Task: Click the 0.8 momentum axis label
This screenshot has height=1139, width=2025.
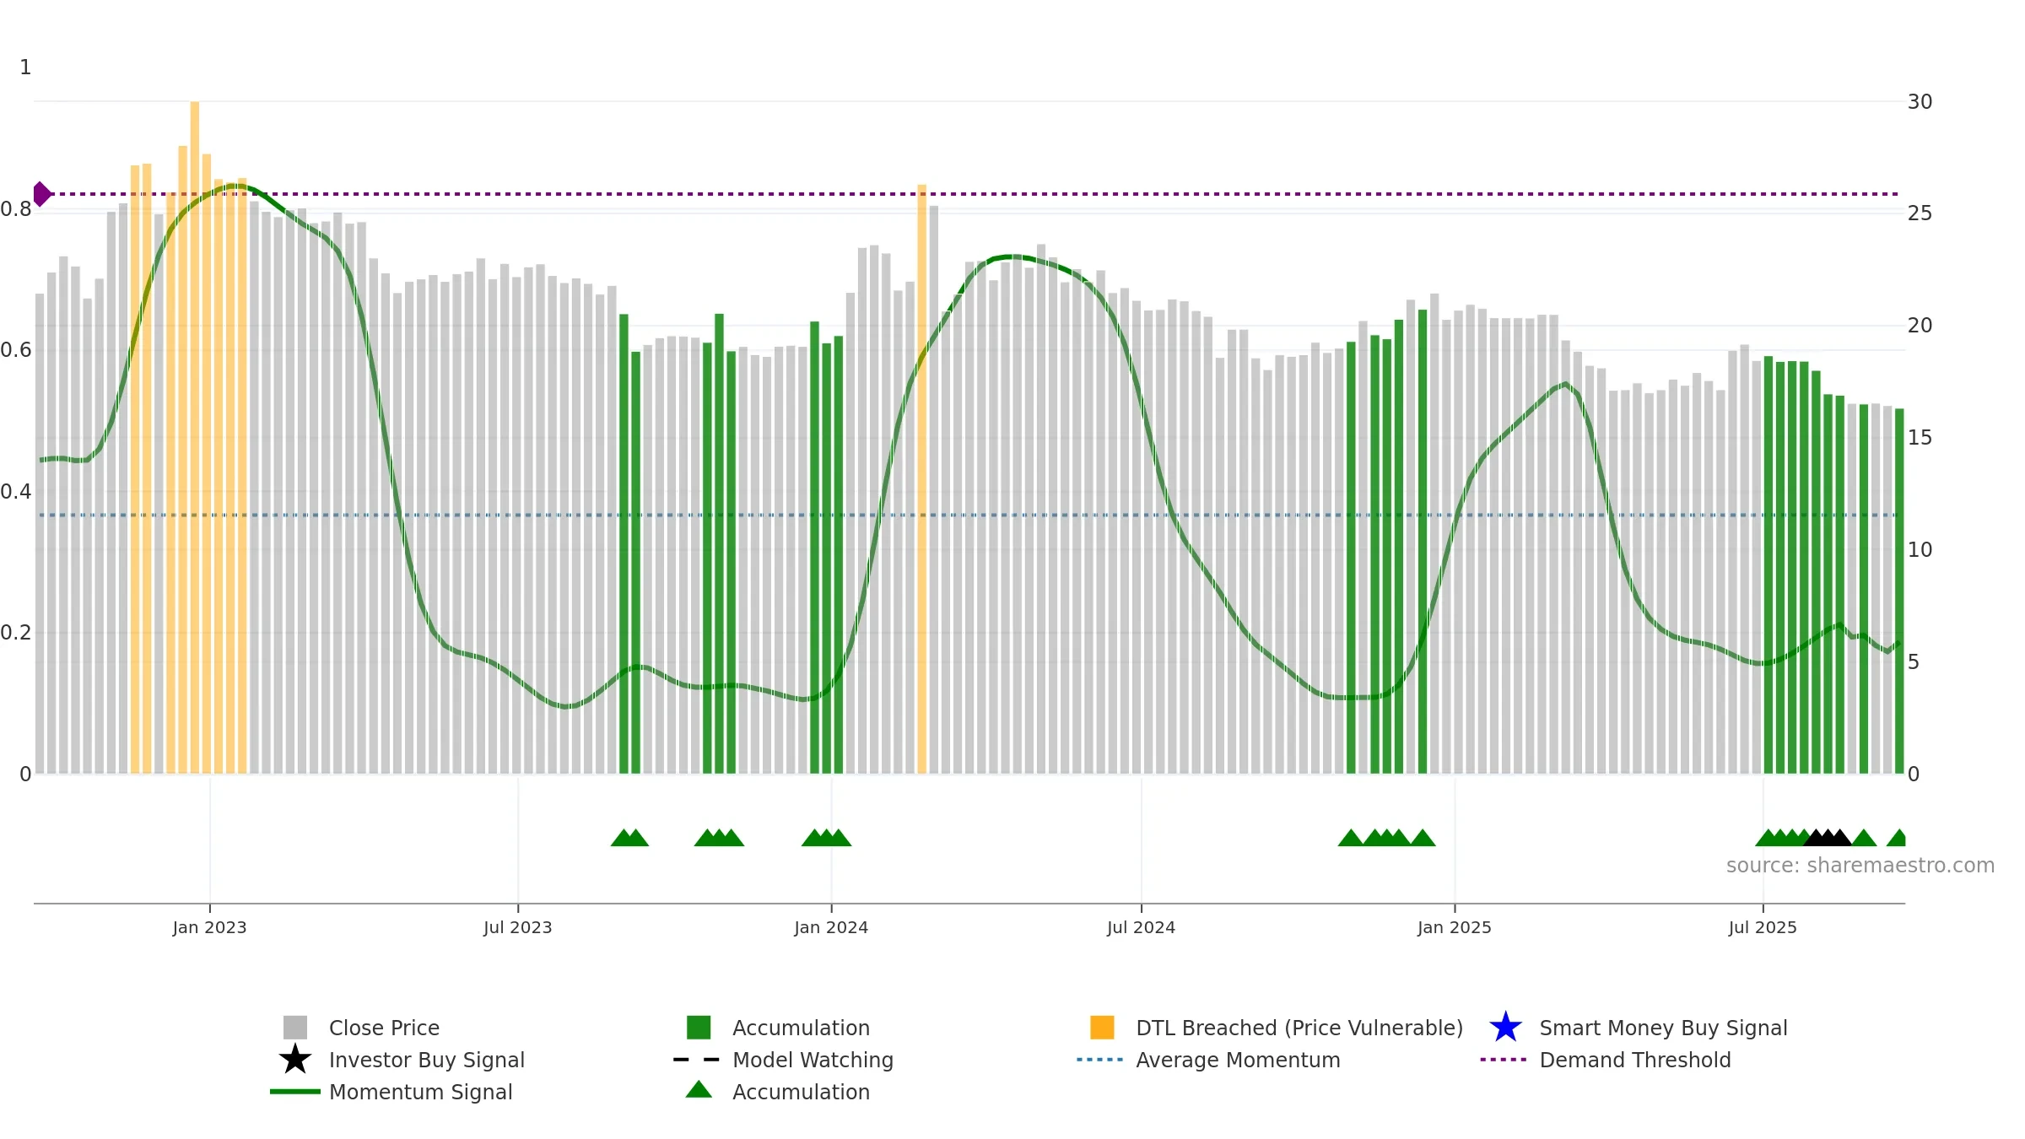Action: (16, 209)
